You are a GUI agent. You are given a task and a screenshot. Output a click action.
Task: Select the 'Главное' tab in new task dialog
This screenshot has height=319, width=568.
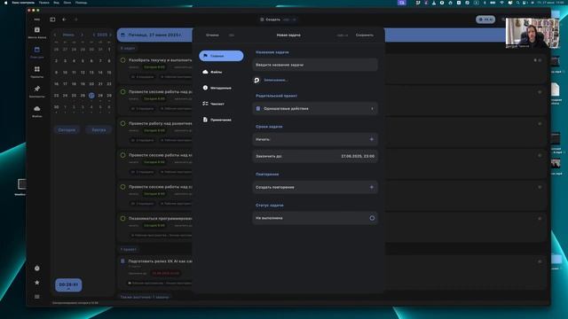[221, 56]
